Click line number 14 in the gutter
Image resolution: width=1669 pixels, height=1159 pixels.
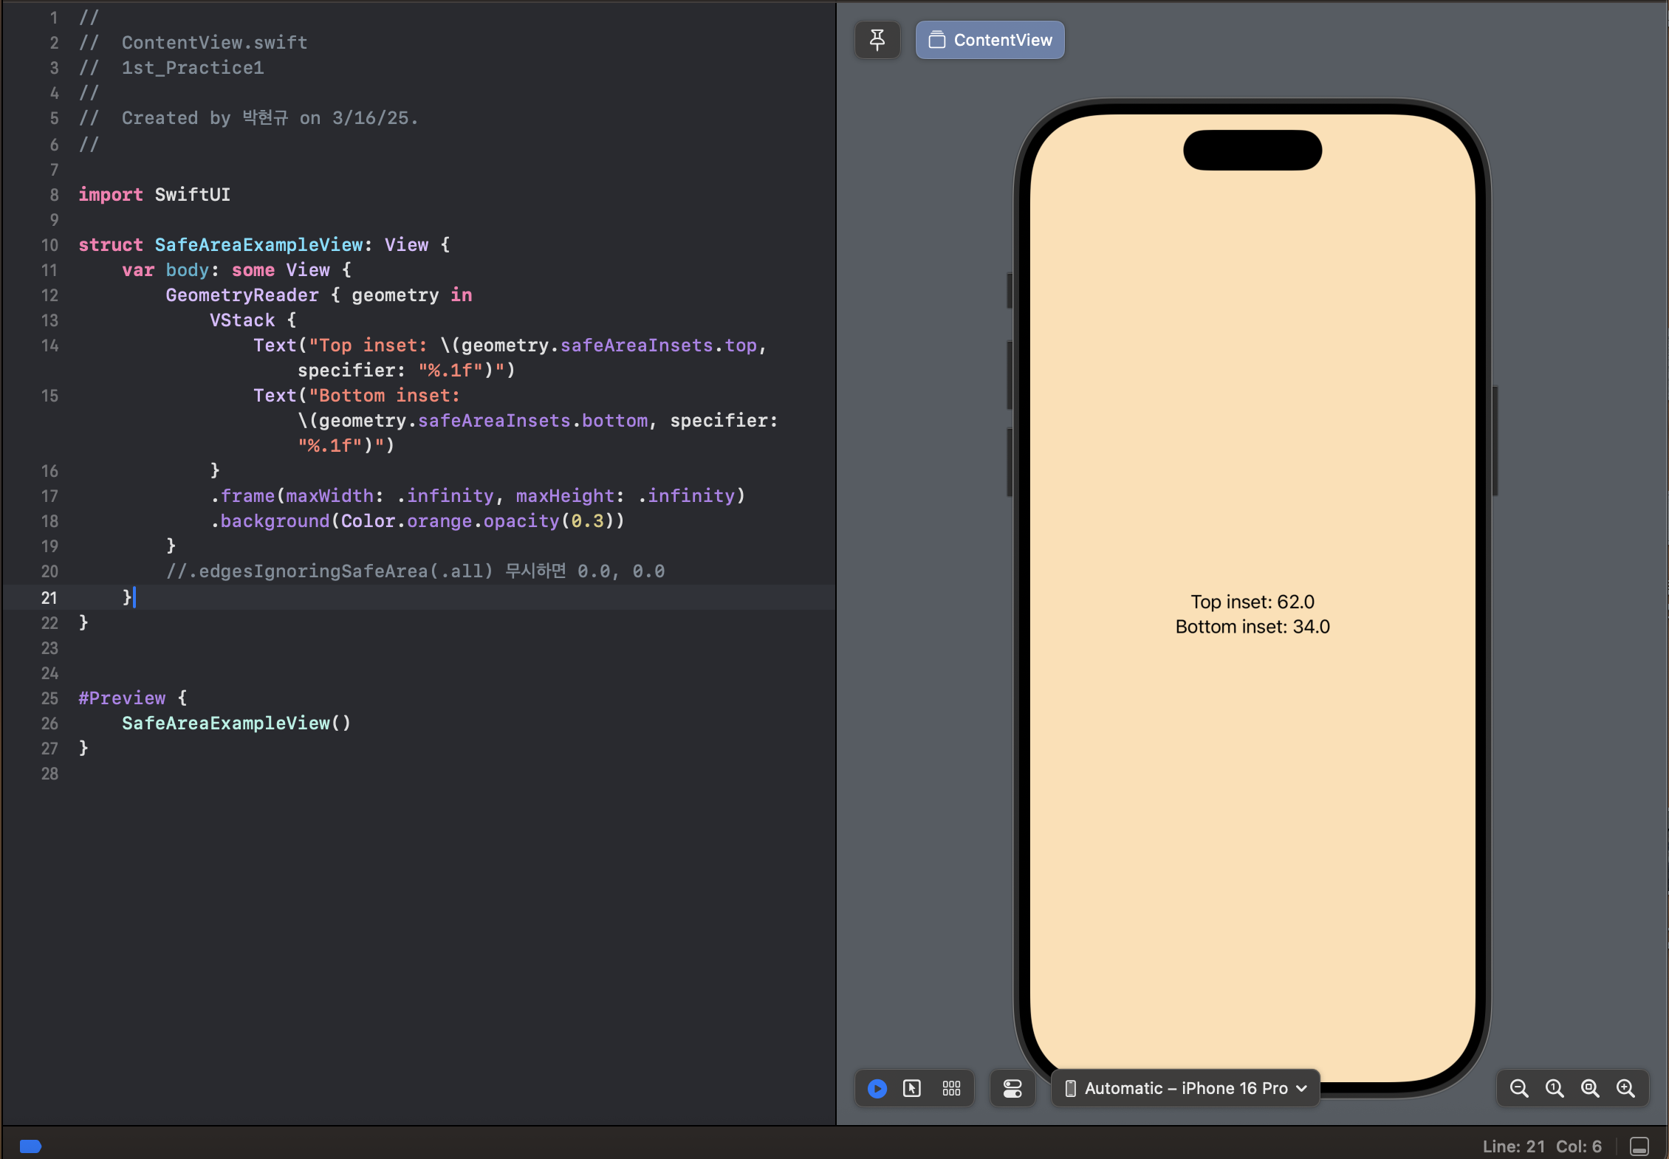pos(50,345)
